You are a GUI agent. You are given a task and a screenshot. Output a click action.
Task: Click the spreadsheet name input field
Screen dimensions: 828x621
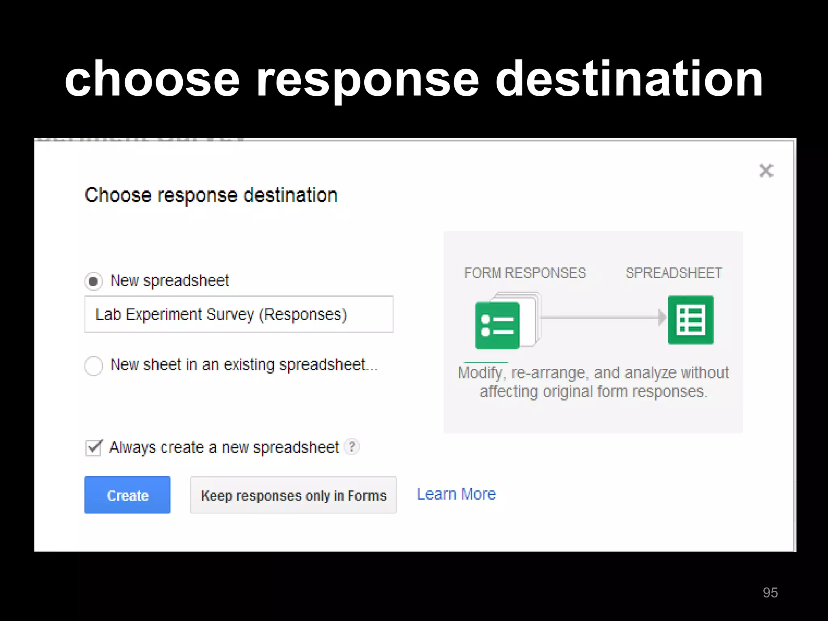[239, 314]
